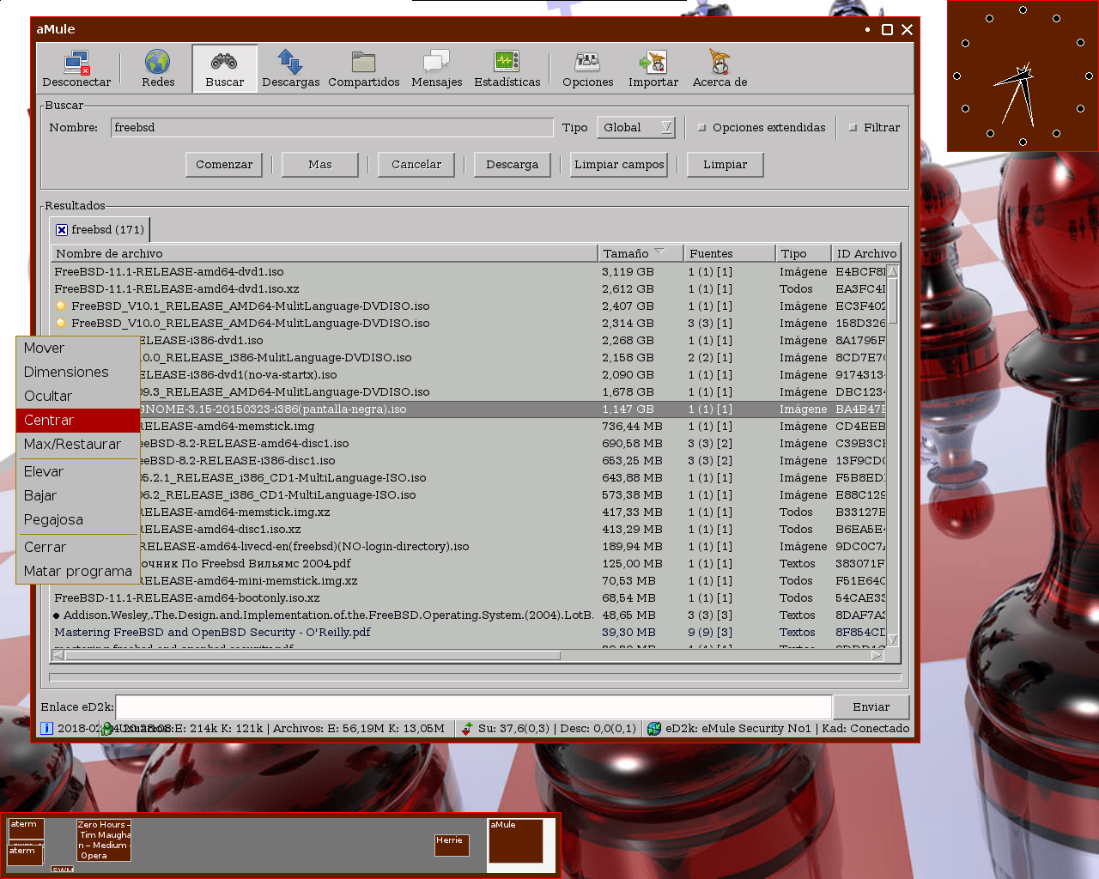The width and height of the screenshot is (1099, 879).
Task: Click the Tipo column header in results
Action: pyautogui.click(x=804, y=253)
